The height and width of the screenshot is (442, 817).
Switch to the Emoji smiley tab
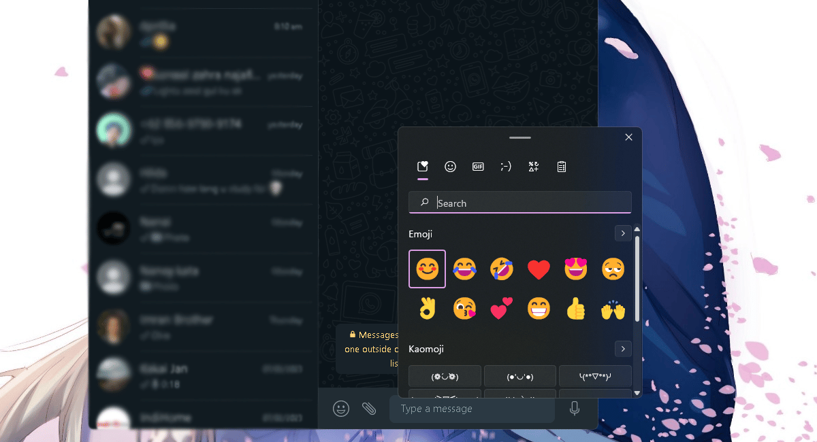pos(450,167)
